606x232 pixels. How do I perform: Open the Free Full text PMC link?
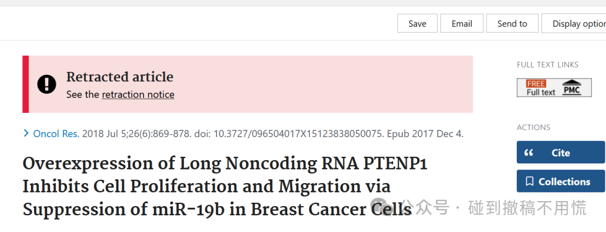[554, 88]
